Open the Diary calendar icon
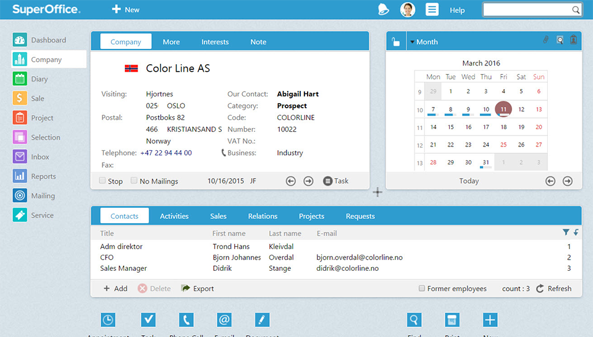 tap(20, 79)
